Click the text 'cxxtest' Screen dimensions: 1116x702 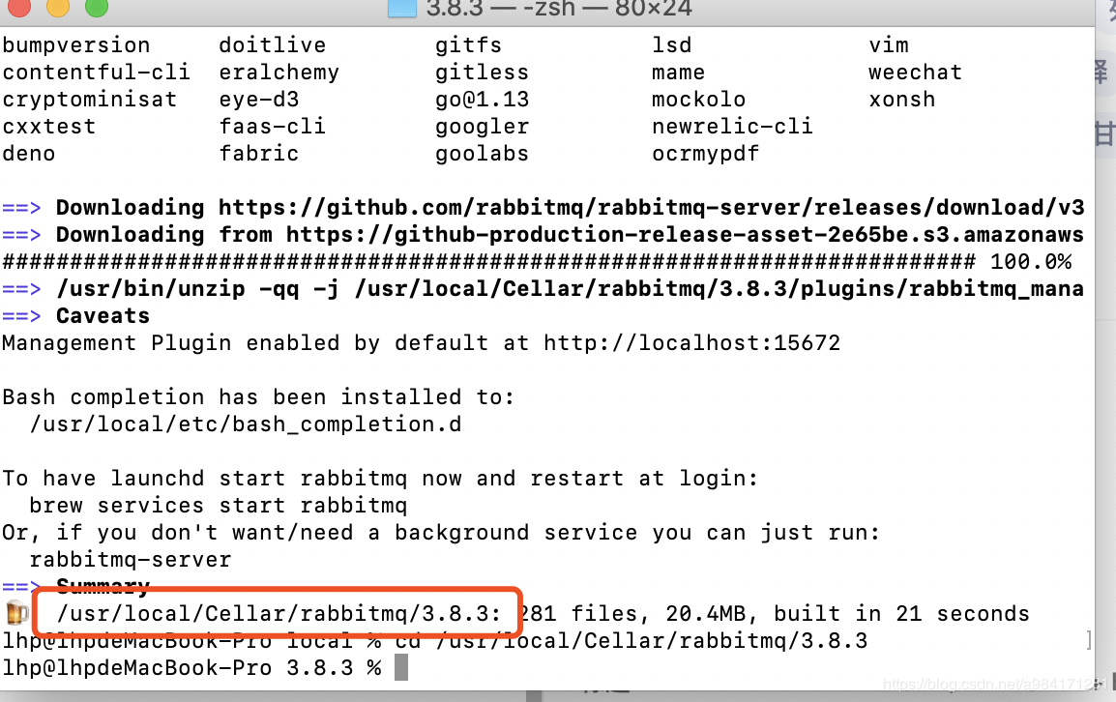[49, 127]
